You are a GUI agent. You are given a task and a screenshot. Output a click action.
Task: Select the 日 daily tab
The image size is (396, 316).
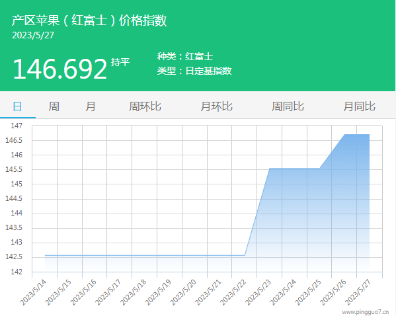(17, 106)
